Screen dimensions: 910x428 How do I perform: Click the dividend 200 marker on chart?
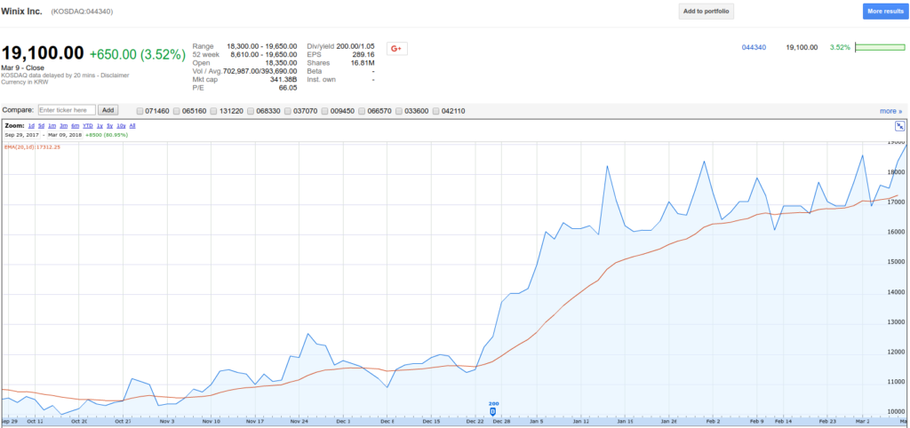click(493, 411)
